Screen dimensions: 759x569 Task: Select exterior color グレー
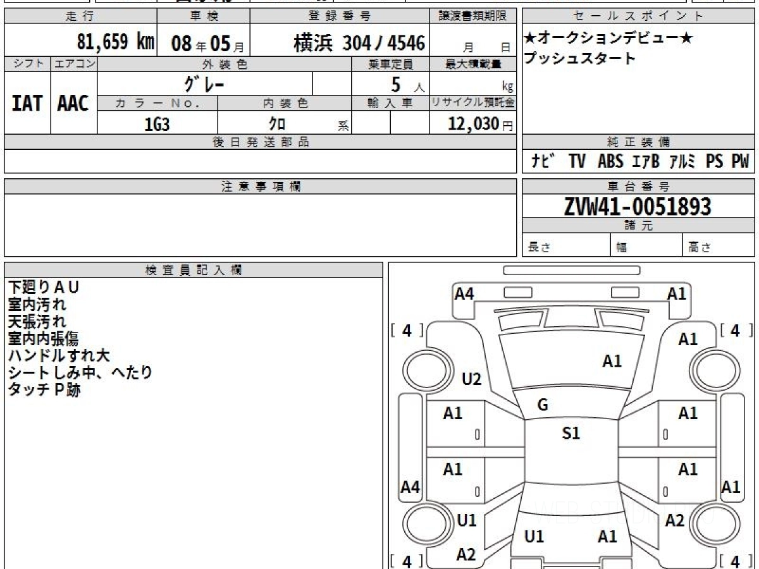pos(204,83)
